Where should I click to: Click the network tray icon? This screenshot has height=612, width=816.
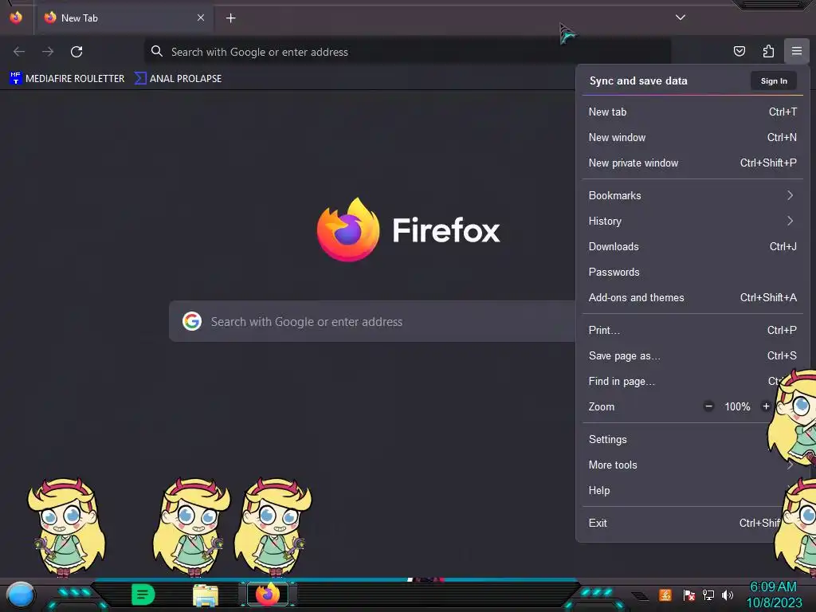point(708,594)
